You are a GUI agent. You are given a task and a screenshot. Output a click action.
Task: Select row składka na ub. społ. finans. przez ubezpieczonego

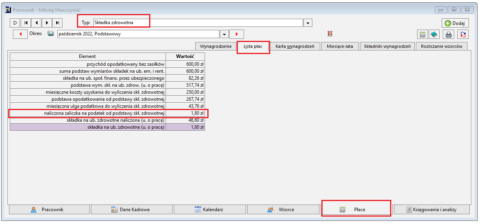click(x=107, y=78)
